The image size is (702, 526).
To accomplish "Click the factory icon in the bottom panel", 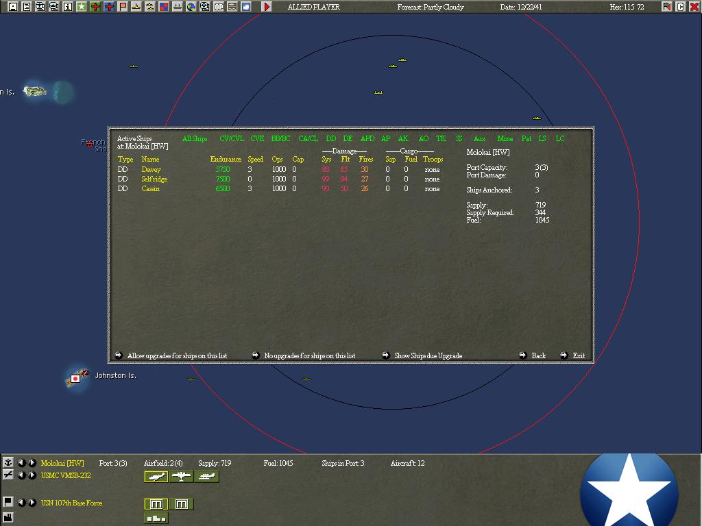I will click(8, 518).
